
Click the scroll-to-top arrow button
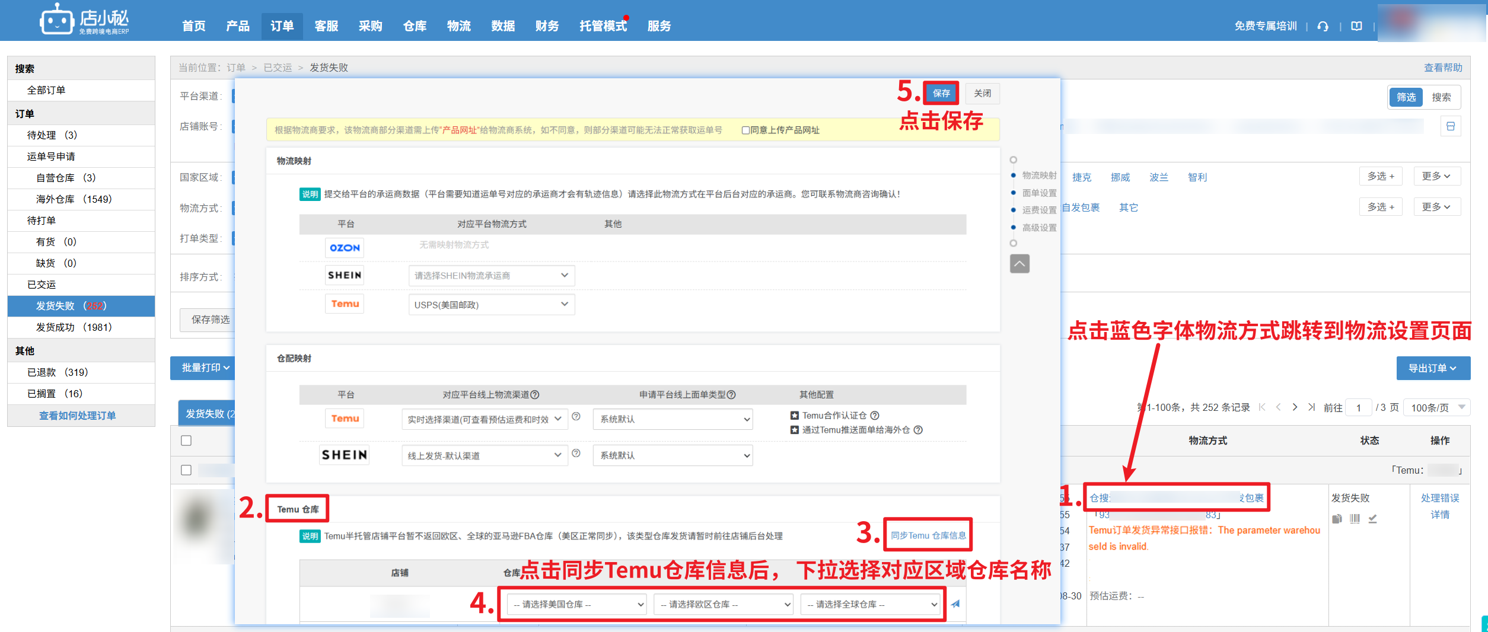1019,263
